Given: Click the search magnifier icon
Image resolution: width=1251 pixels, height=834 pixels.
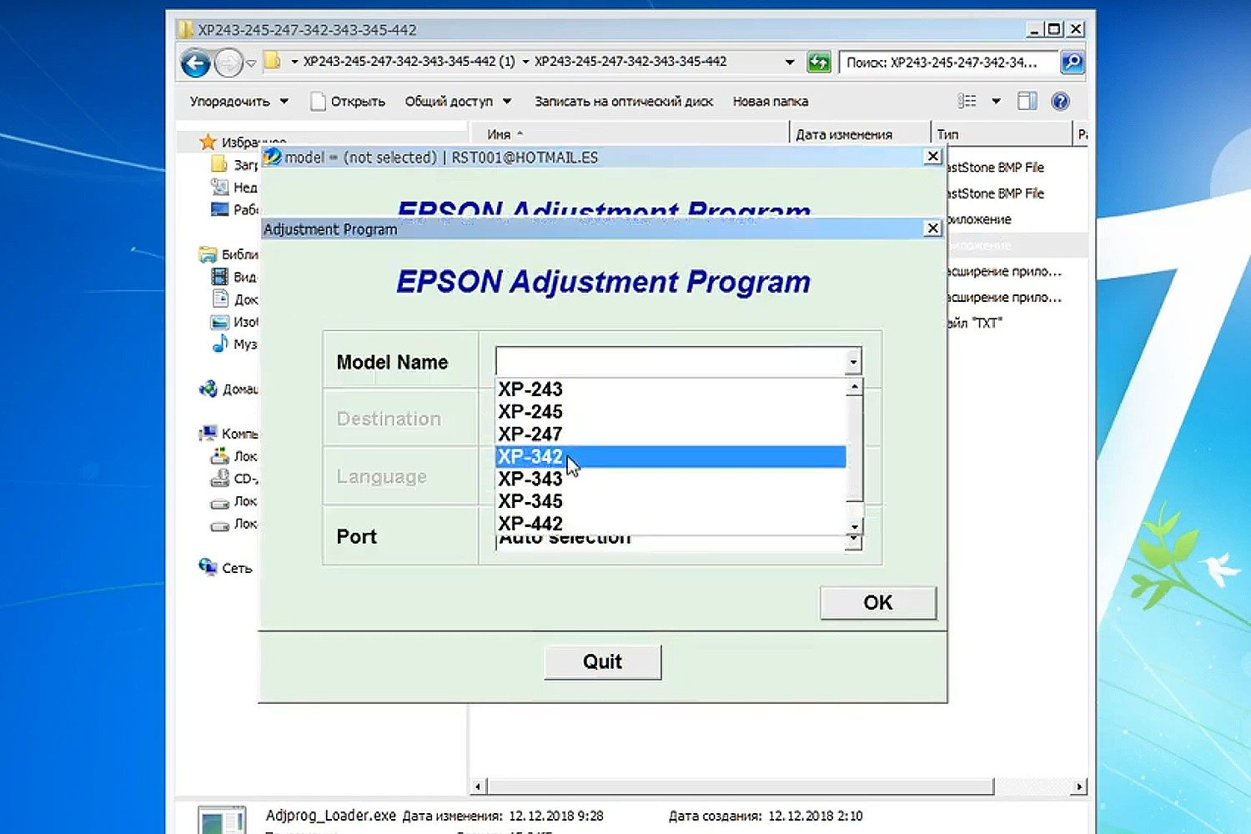Looking at the screenshot, I should [x=1072, y=62].
